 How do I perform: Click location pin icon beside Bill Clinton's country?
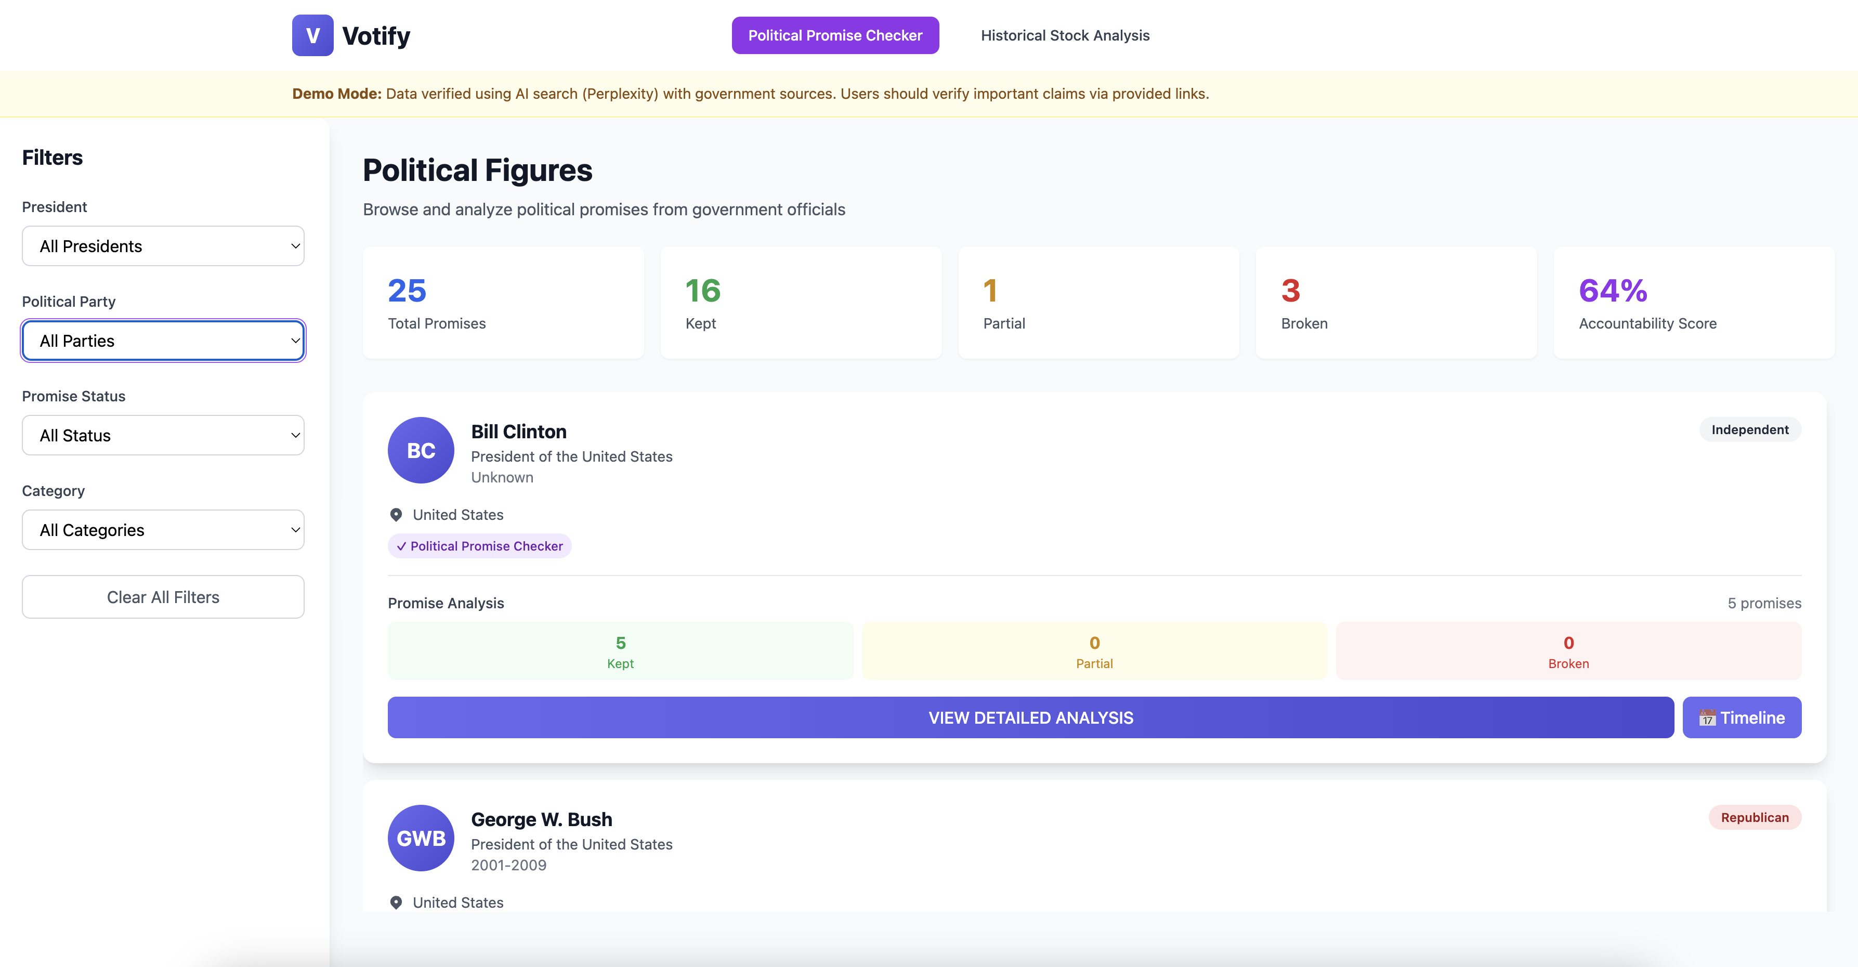click(396, 515)
